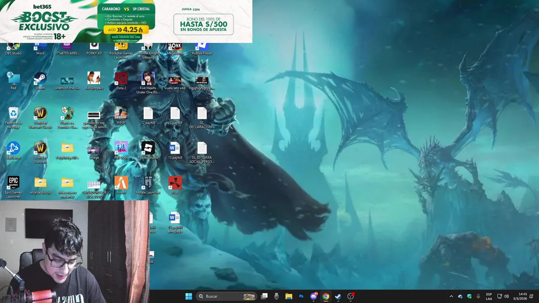Click the bet365 advertisement banner
The height and width of the screenshot is (303, 539).
pyautogui.click(x=126, y=21)
